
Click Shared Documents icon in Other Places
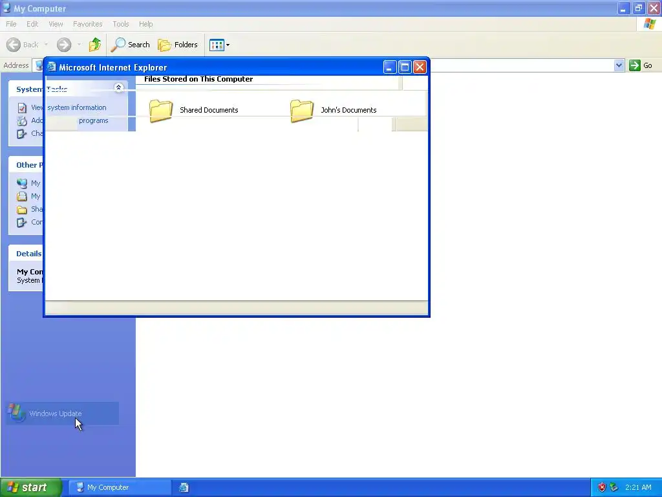point(22,209)
